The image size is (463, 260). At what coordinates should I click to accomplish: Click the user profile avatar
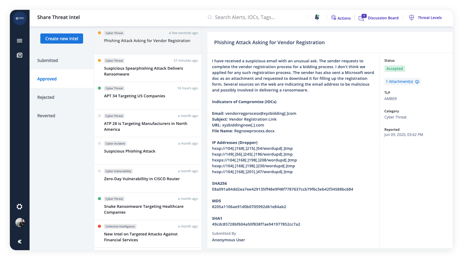pos(20,223)
